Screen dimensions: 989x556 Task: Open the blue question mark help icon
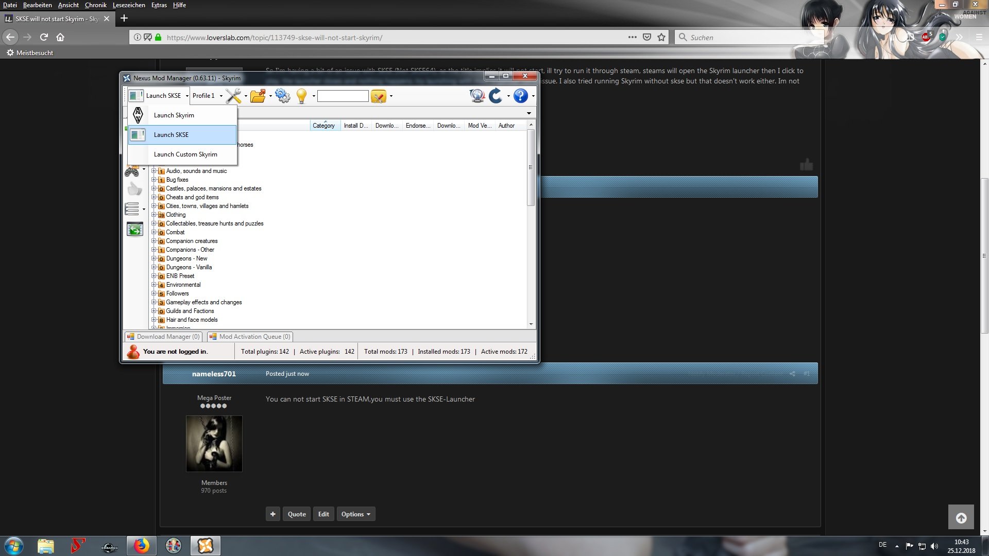521,96
